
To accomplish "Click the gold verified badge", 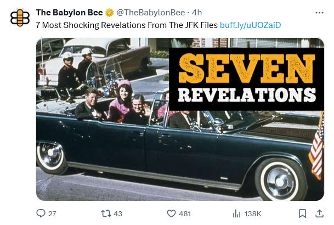I will (110, 13).
